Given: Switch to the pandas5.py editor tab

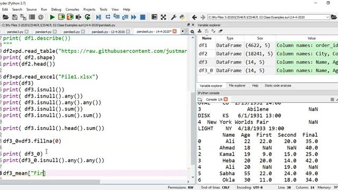Looking at the screenshot, I should point(72,32).
